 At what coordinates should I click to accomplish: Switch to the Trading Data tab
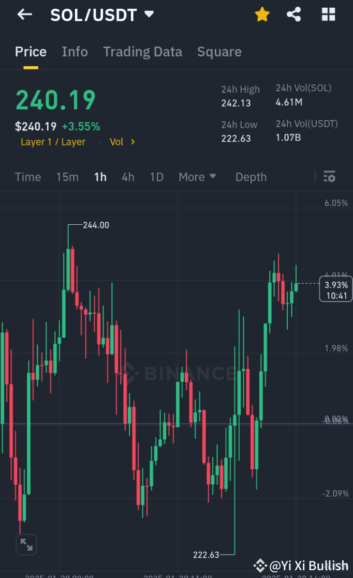[142, 51]
